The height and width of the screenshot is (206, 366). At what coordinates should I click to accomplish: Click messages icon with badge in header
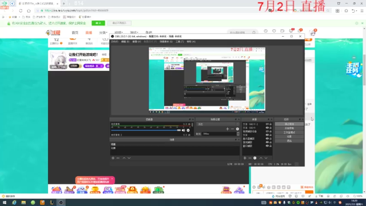point(291,31)
